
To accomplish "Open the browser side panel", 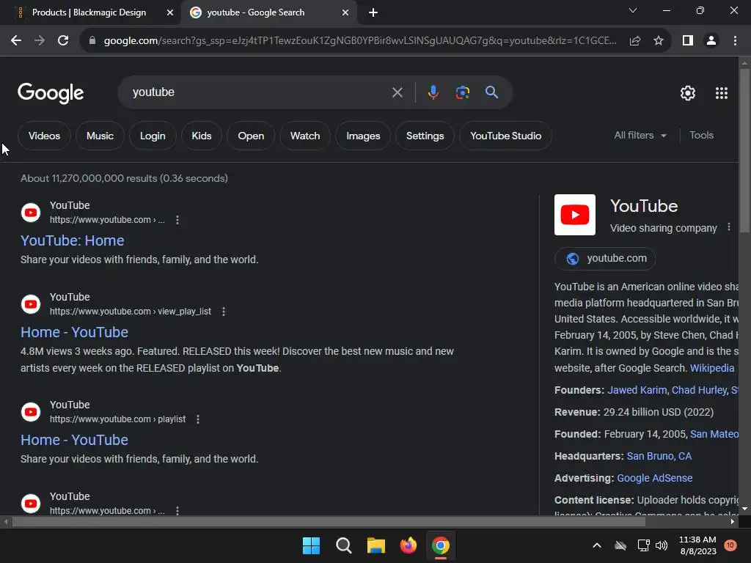I will (x=688, y=41).
